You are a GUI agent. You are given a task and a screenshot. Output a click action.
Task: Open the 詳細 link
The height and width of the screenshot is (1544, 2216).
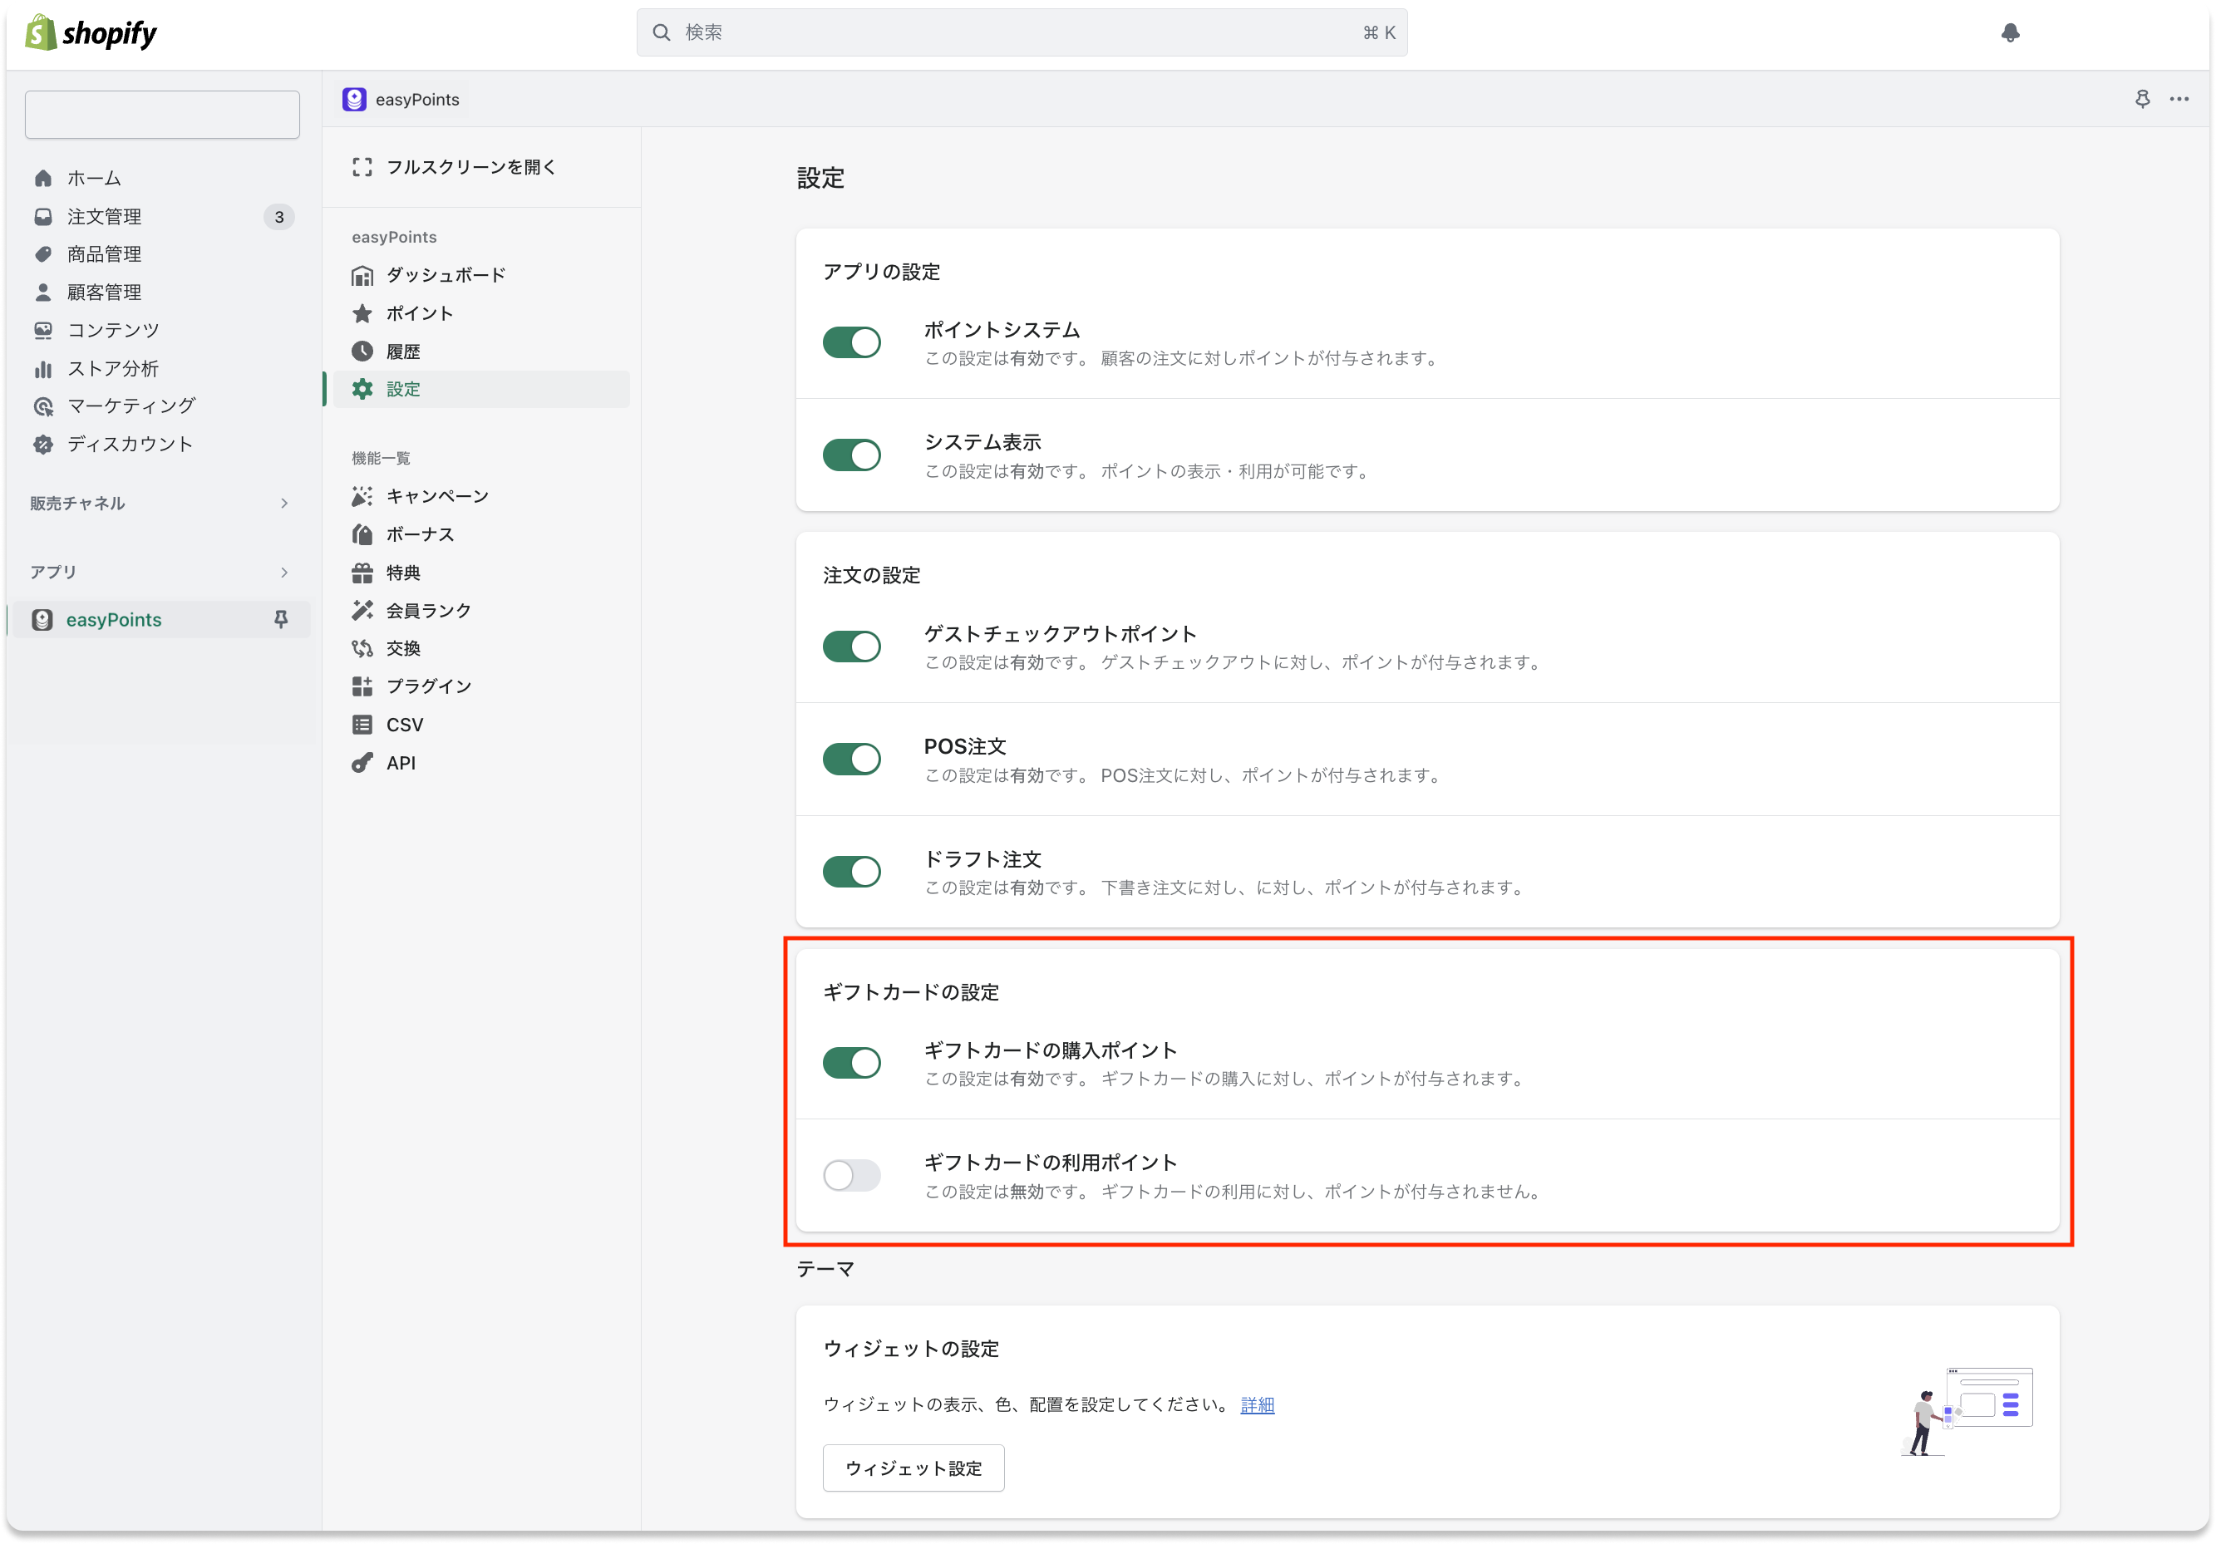pyautogui.click(x=1257, y=1405)
